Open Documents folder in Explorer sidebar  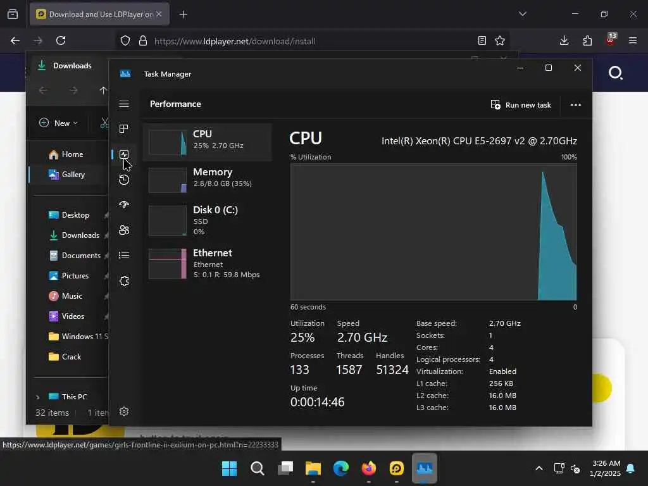(x=75, y=256)
